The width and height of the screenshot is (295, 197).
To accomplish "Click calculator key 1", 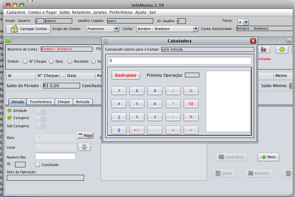I will [119, 117].
